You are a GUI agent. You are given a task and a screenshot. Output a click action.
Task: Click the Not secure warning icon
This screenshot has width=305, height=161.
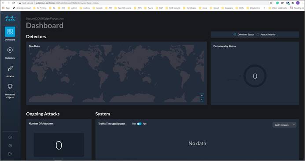(x=20, y=3)
